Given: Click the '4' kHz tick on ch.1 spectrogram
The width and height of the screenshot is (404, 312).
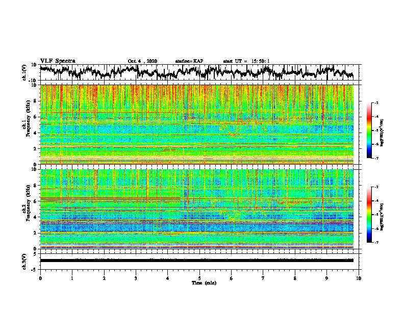Looking at the screenshot, I should tap(36, 133).
